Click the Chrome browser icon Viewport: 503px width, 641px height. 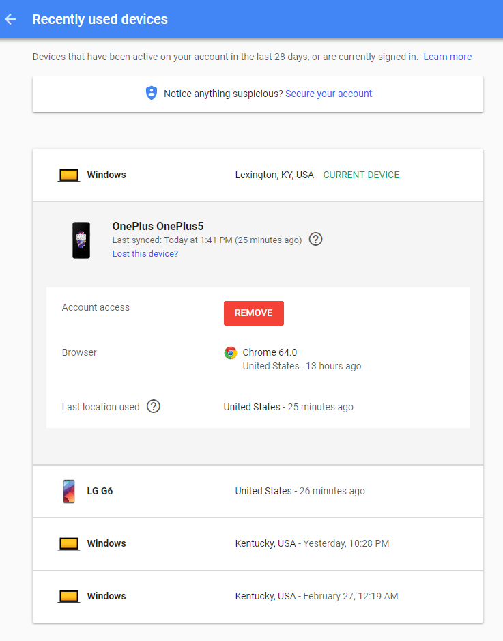coord(231,353)
